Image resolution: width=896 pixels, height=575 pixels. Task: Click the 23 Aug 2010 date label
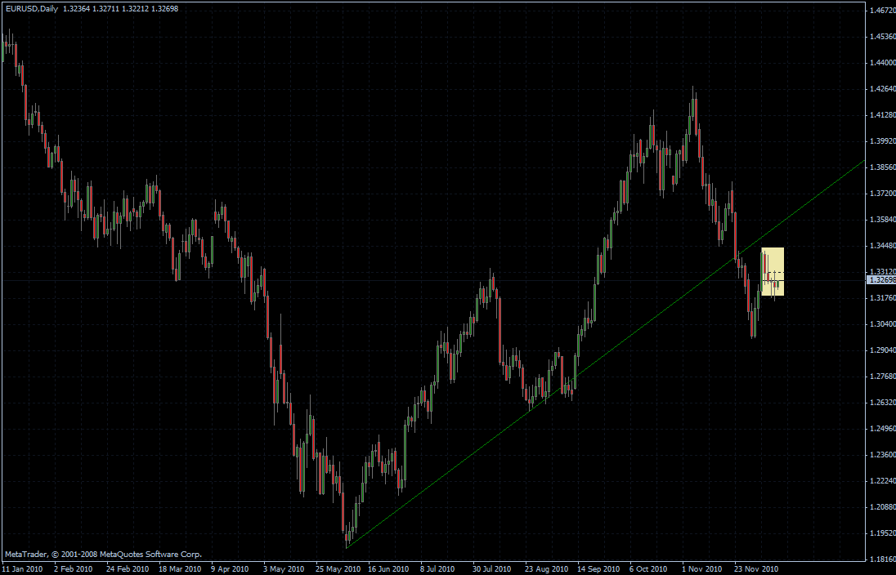pos(547,568)
